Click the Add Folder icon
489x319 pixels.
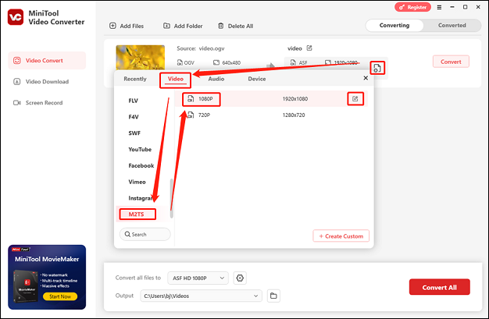[167, 26]
